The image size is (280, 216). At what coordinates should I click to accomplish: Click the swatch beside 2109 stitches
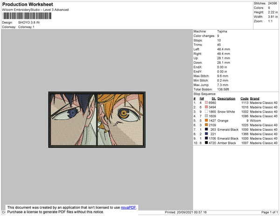tap(206, 125)
